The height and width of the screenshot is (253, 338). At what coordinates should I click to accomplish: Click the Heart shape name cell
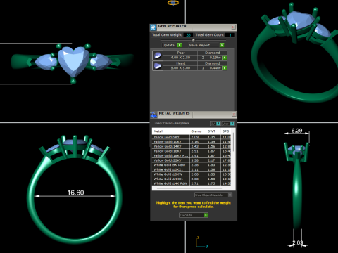(x=180, y=63)
